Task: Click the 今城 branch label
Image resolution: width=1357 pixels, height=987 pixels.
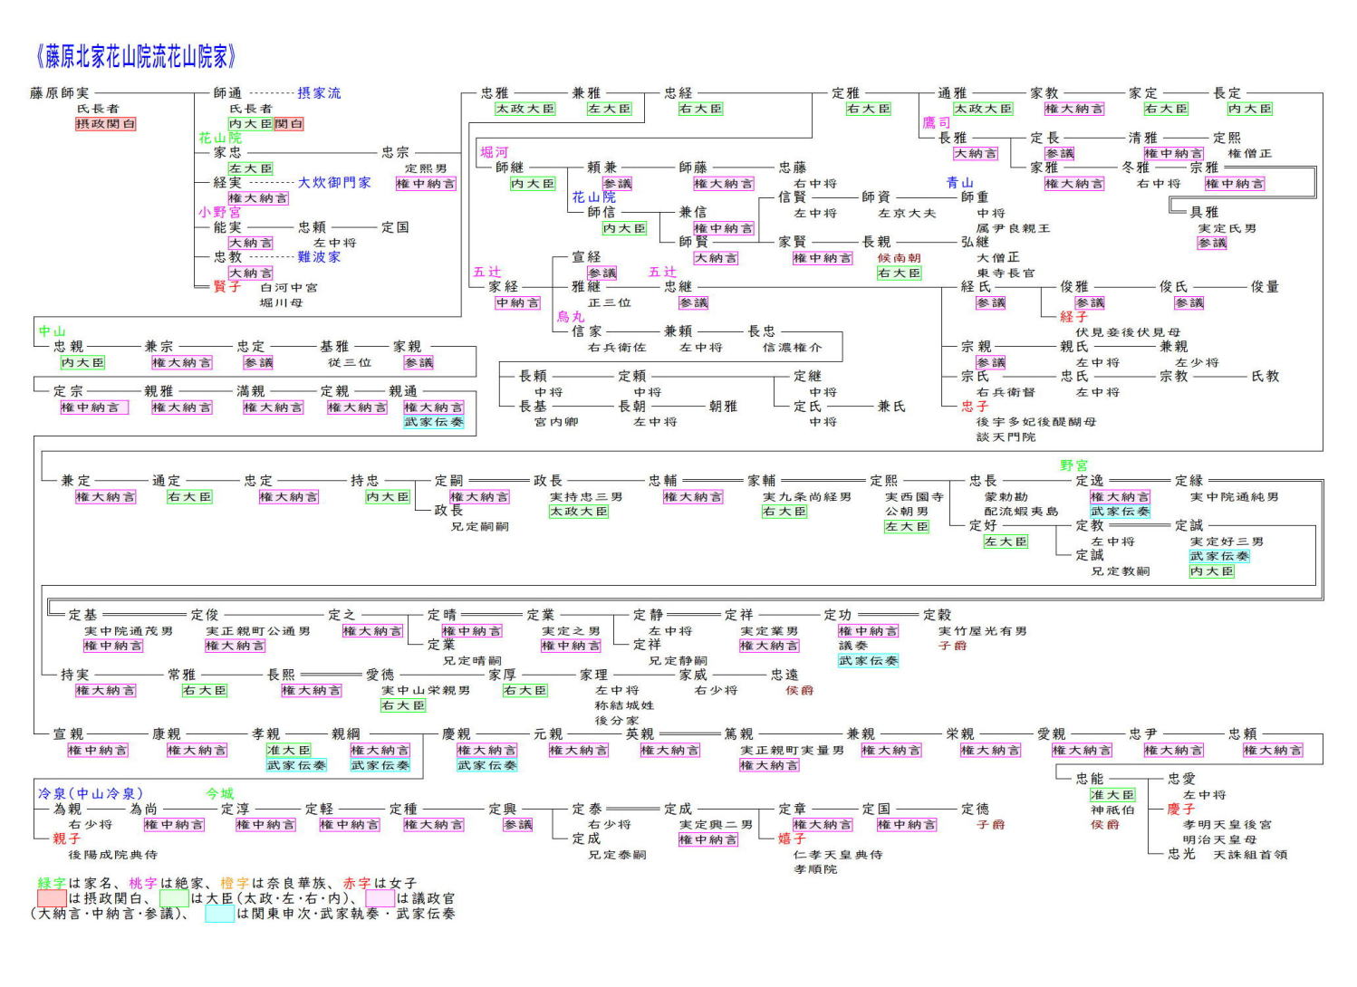Action: pyautogui.click(x=220, y=794)
